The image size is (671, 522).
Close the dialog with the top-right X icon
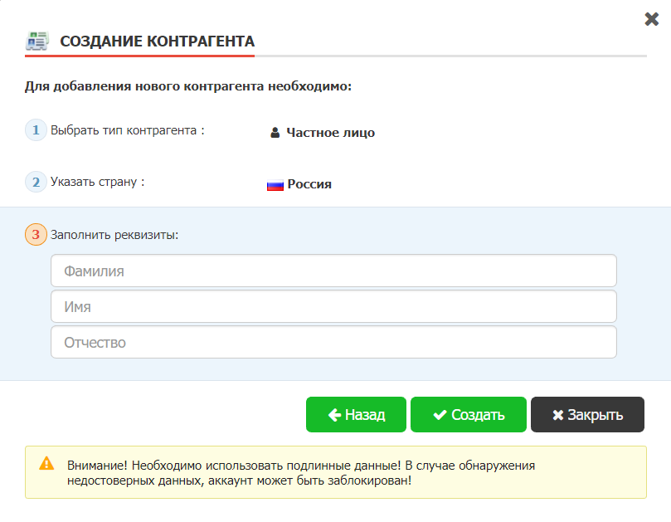[x=651, y=19]
